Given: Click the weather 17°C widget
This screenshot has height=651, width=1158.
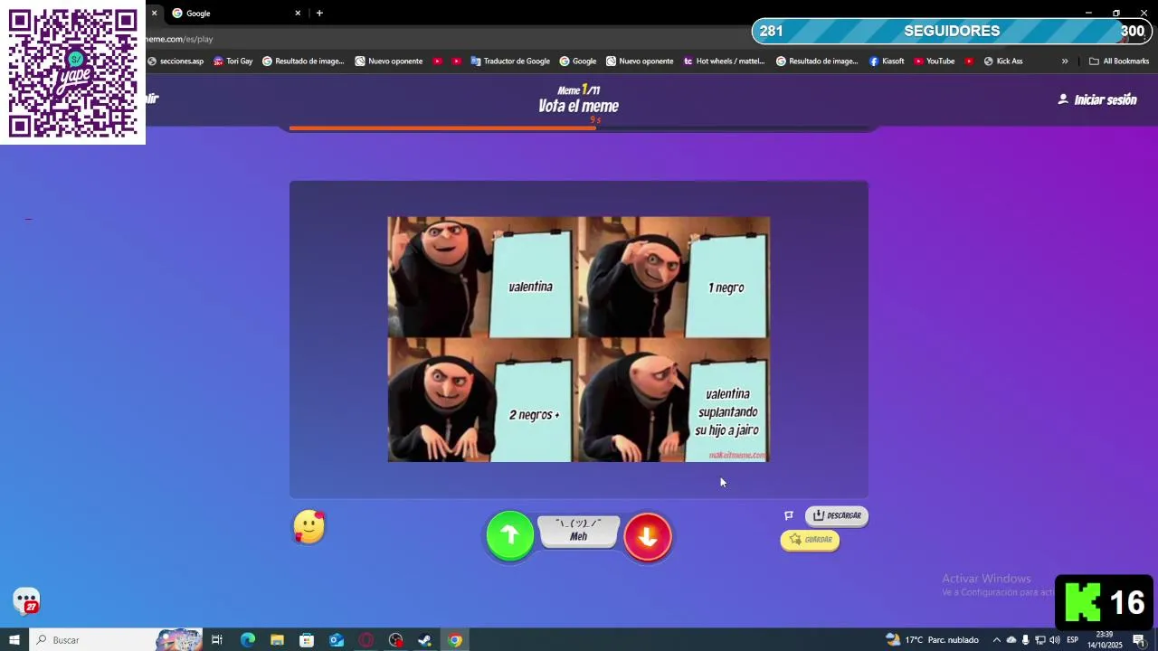Looking at the screenshot, I should (933, 640).
